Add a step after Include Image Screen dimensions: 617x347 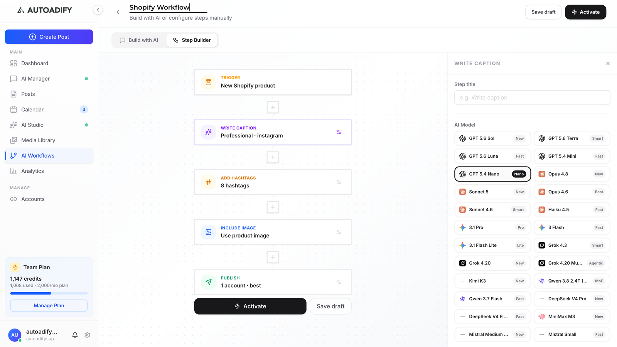coord(273,257)
